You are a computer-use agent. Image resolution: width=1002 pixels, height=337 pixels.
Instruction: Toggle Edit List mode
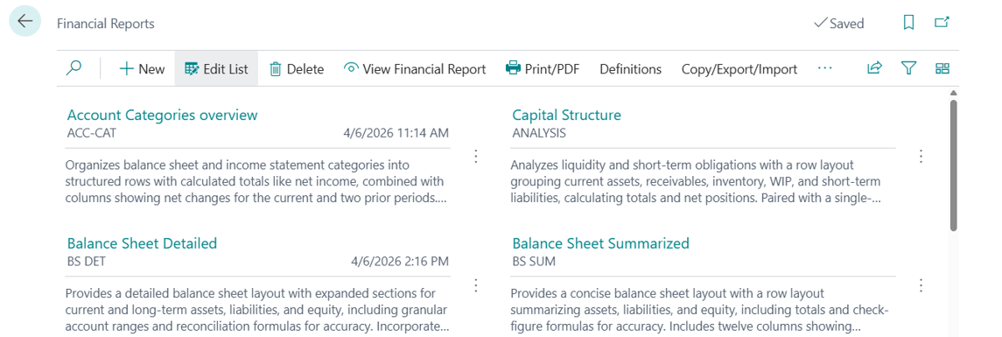pyautogui.click(x=216, y=69)
